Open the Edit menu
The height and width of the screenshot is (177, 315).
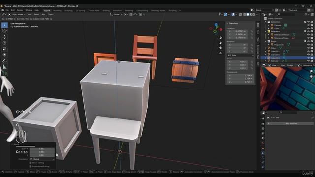(13, 10)
